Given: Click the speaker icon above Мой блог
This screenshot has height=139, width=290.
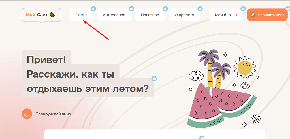Looking at the screenshot, I should (243, 9).
